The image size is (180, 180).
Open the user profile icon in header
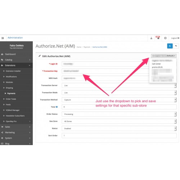151,38
